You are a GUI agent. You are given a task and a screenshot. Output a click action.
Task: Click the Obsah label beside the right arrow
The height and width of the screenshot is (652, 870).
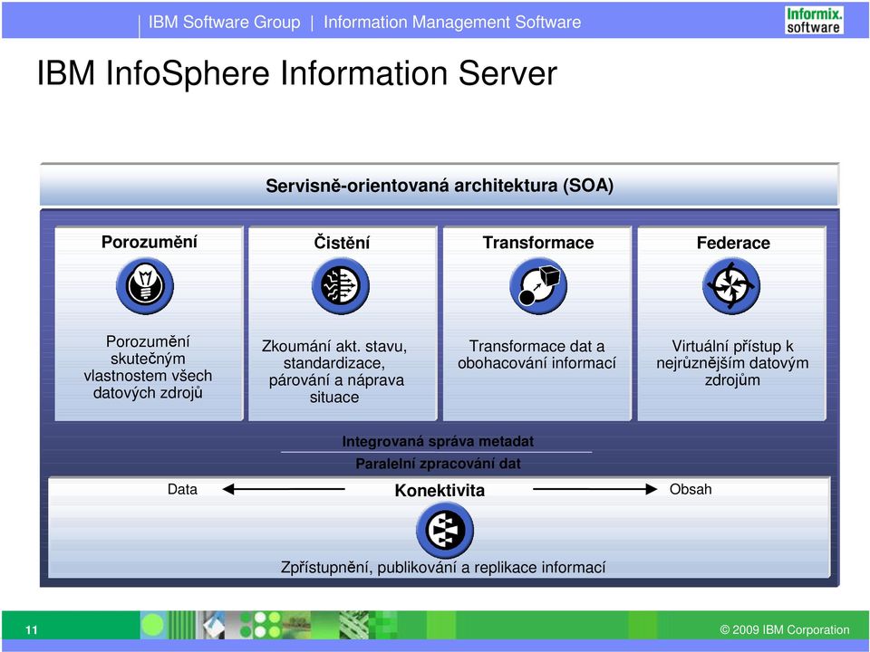(691, 489)
